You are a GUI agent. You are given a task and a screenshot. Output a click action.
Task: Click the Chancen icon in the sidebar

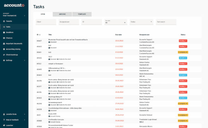4,38
